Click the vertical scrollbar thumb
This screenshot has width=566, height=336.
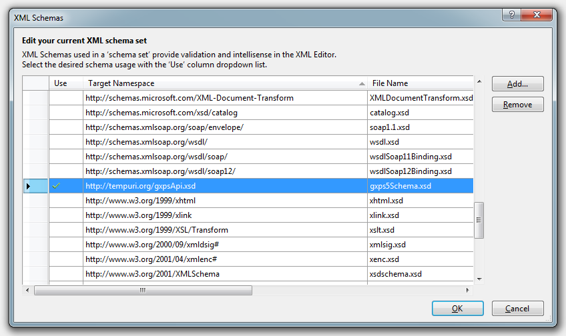[479, 219]
